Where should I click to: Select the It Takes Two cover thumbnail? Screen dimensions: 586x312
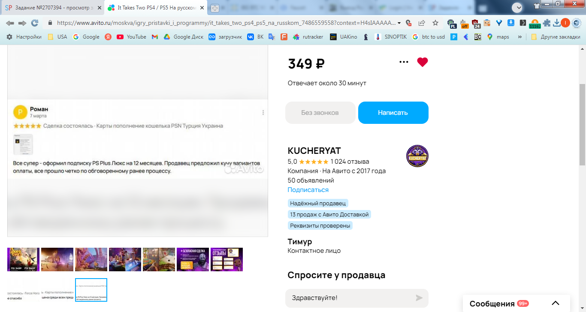23,259
